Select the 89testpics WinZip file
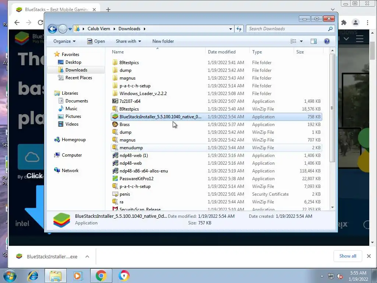Image resolution: width=377 pixels, height=283 pixels. [x=216, y=109]
